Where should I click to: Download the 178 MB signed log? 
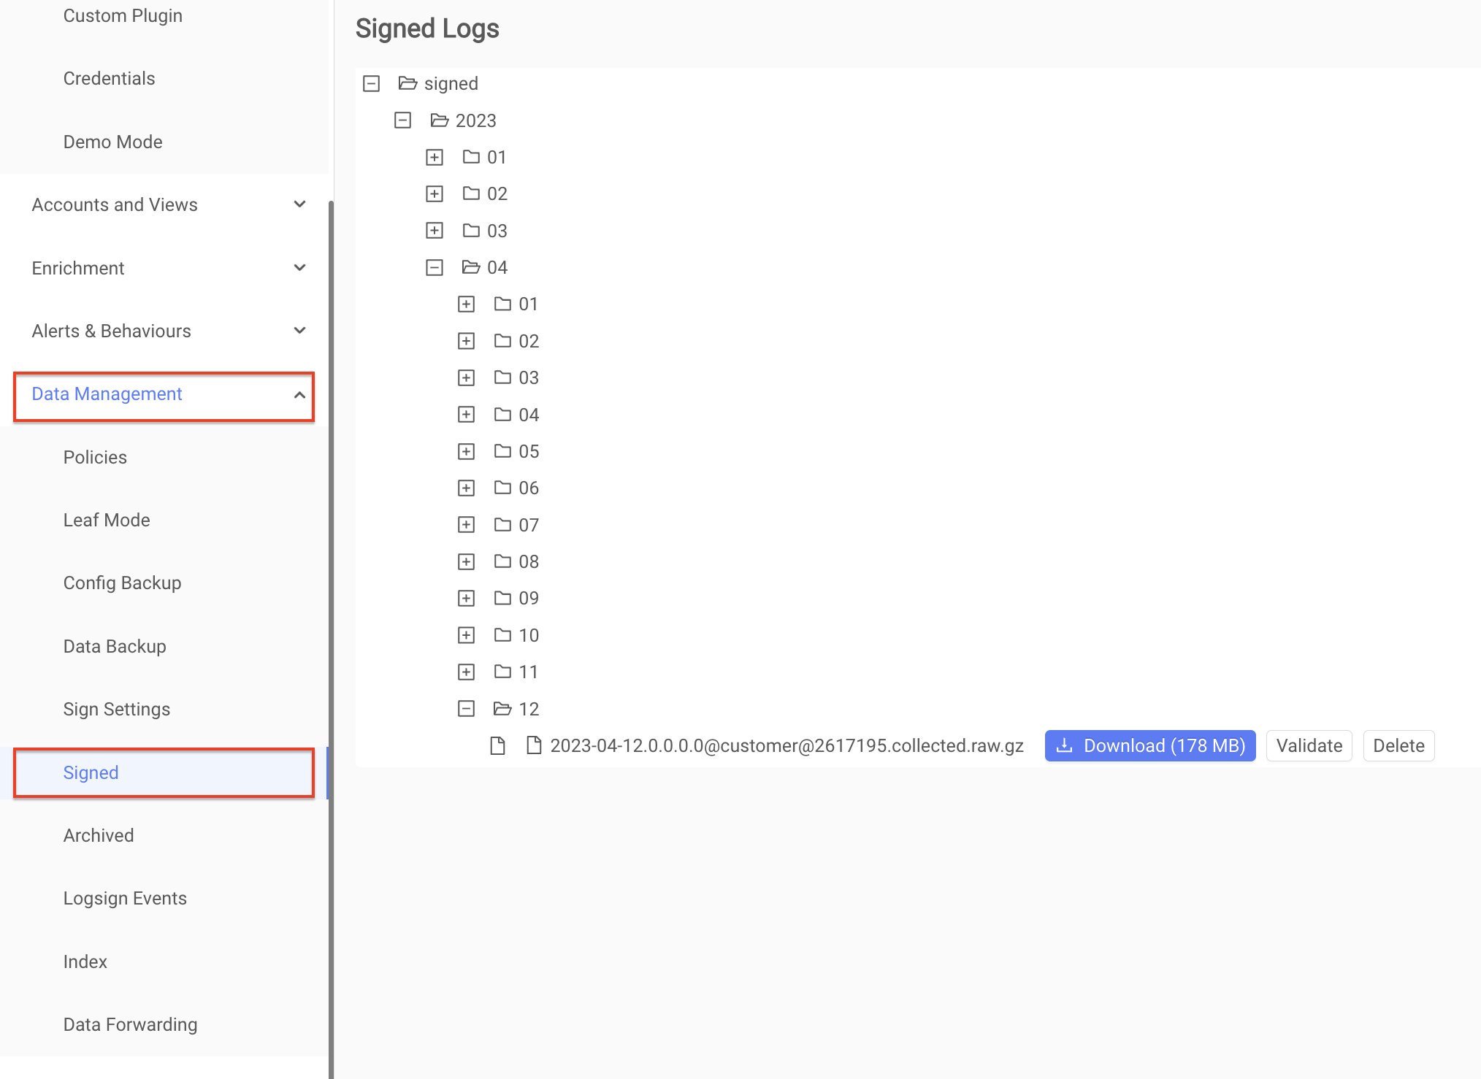tap(1150, 745)
